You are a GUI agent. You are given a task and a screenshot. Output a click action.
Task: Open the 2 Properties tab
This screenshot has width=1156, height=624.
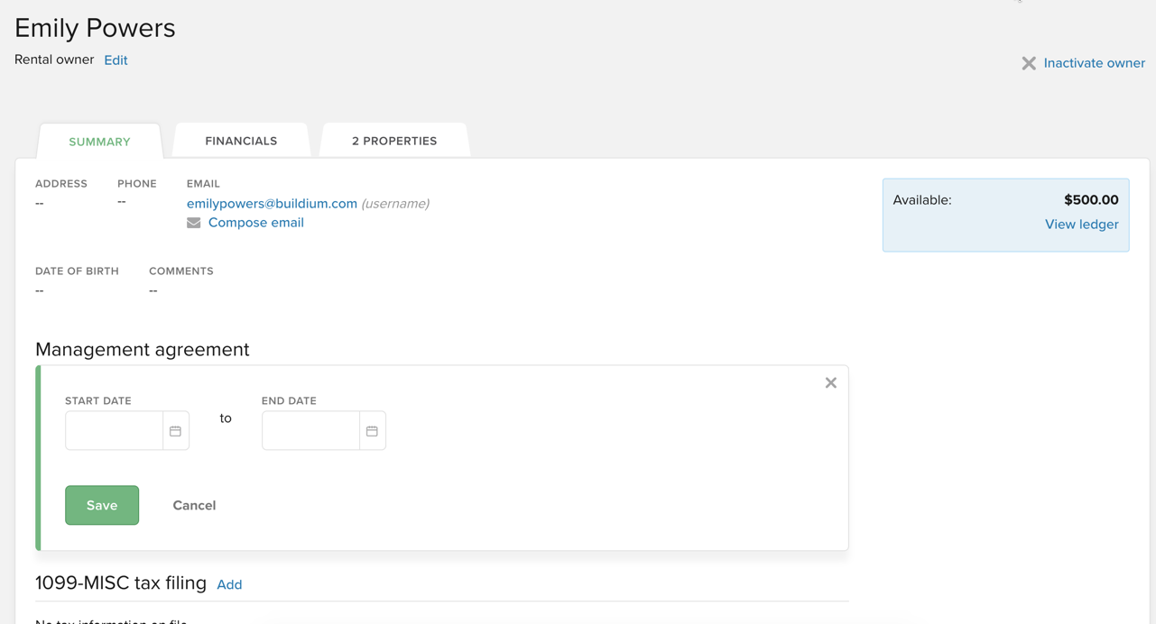[x=394, y=141]
